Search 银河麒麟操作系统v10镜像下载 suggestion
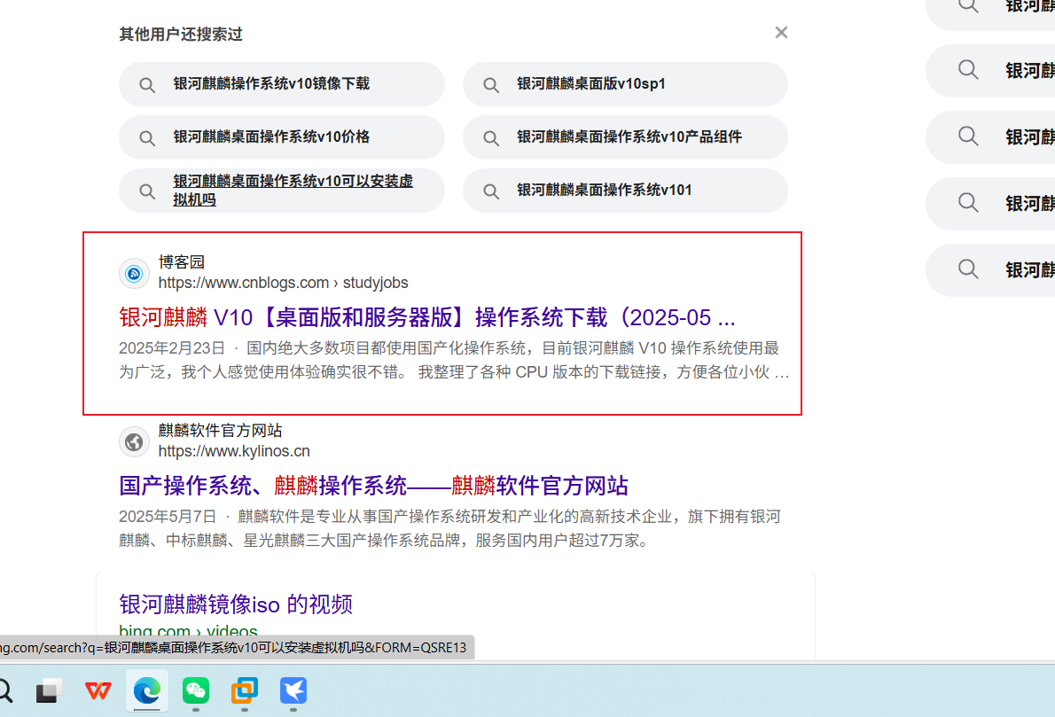The image size is (1055, 717). [x=281, y=84]
